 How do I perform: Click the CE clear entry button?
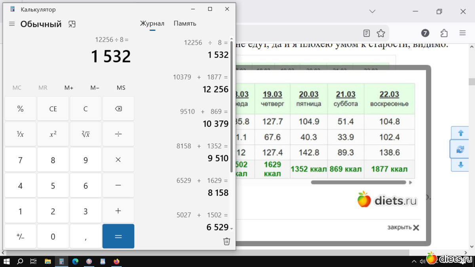coord(53,109)
